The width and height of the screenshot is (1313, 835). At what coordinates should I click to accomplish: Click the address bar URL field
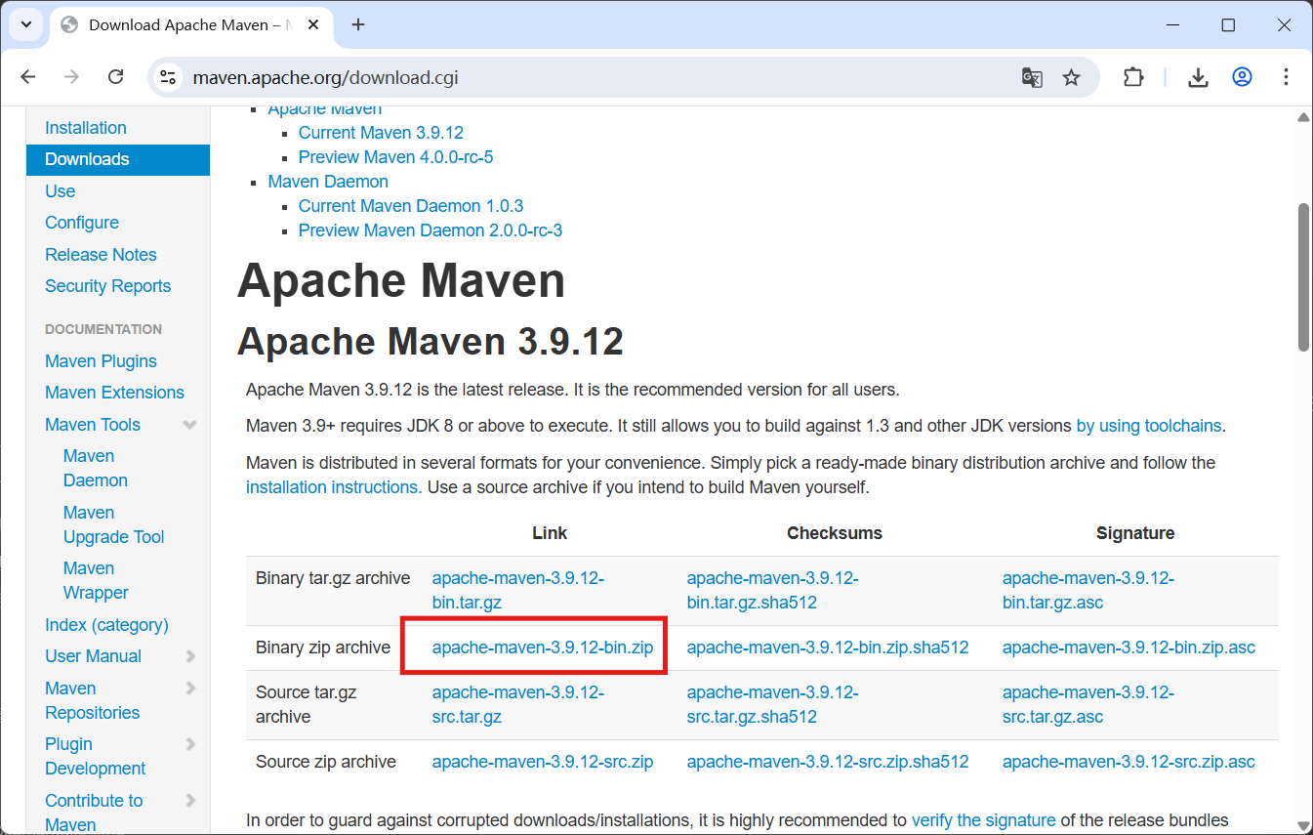pyautogui.click(x=586, y=77)
